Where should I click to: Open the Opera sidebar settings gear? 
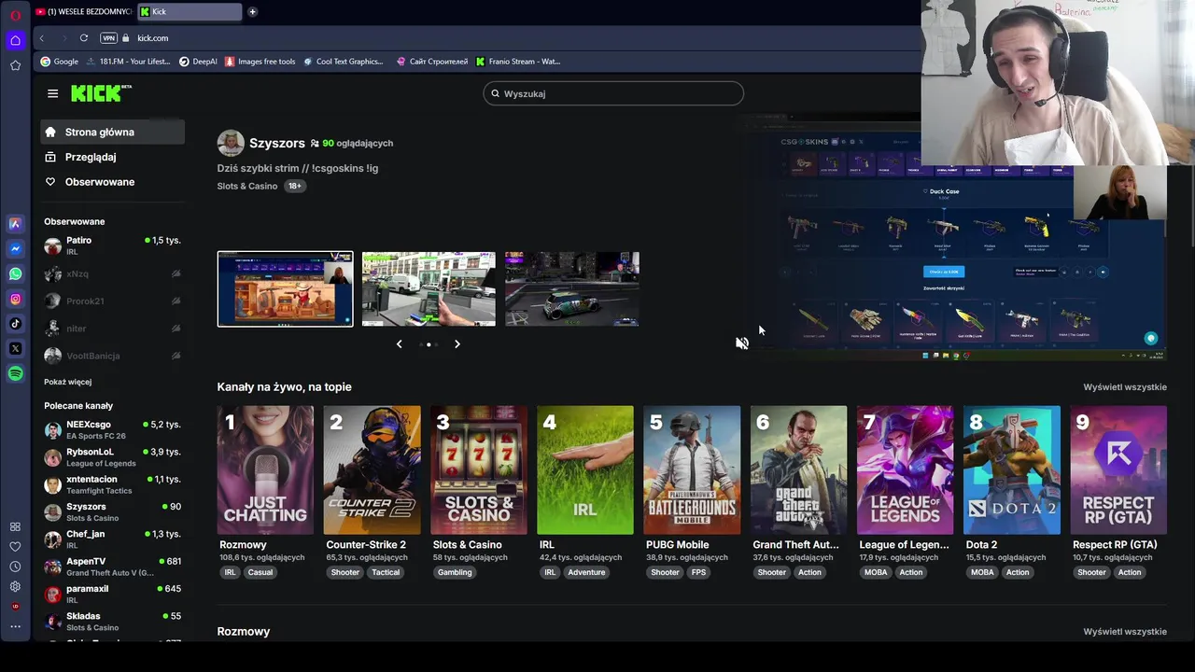point(15,586)
